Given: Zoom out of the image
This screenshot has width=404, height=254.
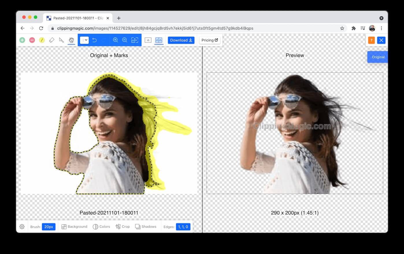Looking at the screenshot, I should [x=125, y=40].
